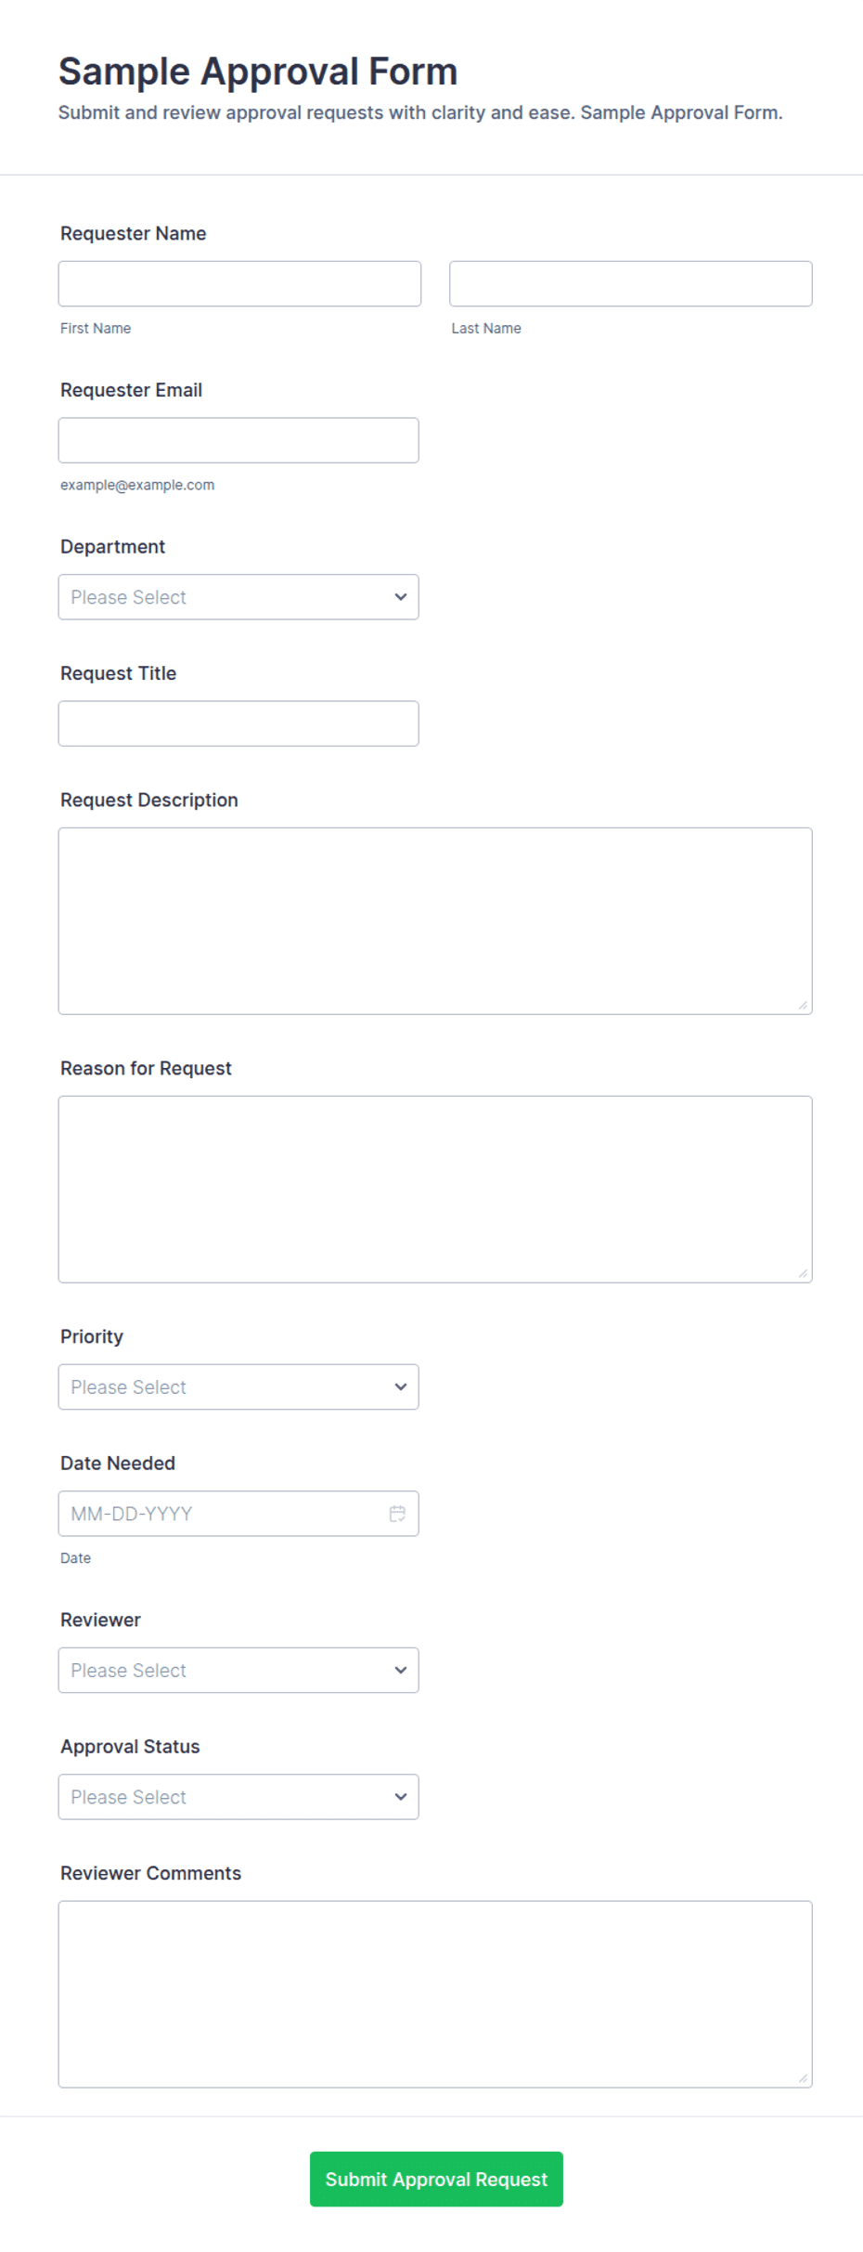
Task: Click the Priority dropdown chevron arrow
Action: click(401, 1386)
